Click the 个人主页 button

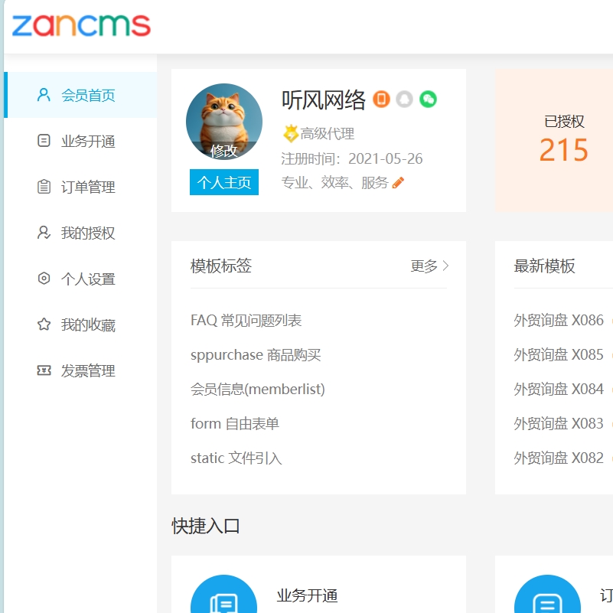click(223, 181)
